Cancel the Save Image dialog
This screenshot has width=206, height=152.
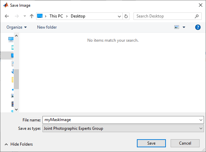click(185, 143)
